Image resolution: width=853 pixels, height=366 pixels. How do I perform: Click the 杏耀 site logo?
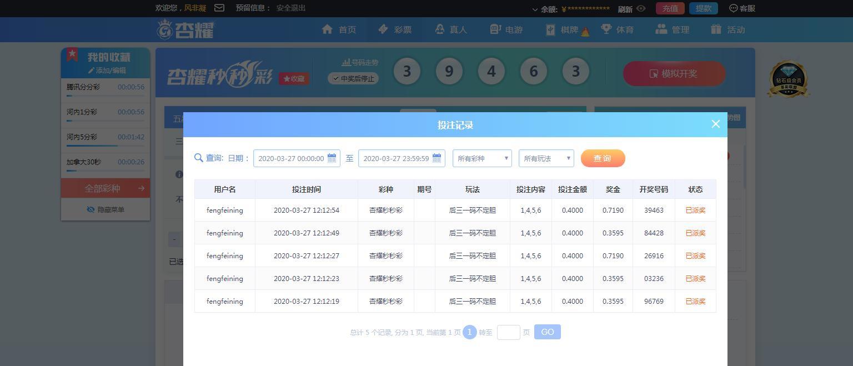point(185,29)
